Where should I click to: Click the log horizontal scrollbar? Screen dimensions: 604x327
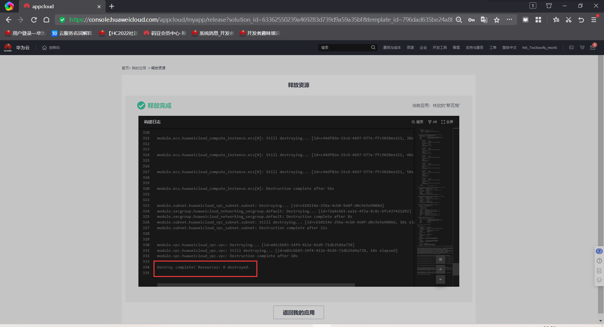tap(256, 285)
